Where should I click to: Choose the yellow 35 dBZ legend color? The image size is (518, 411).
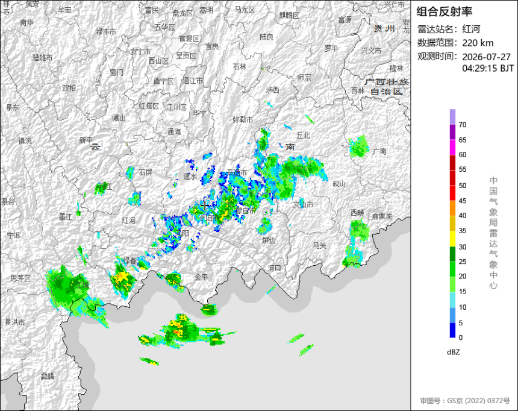[x=452, y=239]
